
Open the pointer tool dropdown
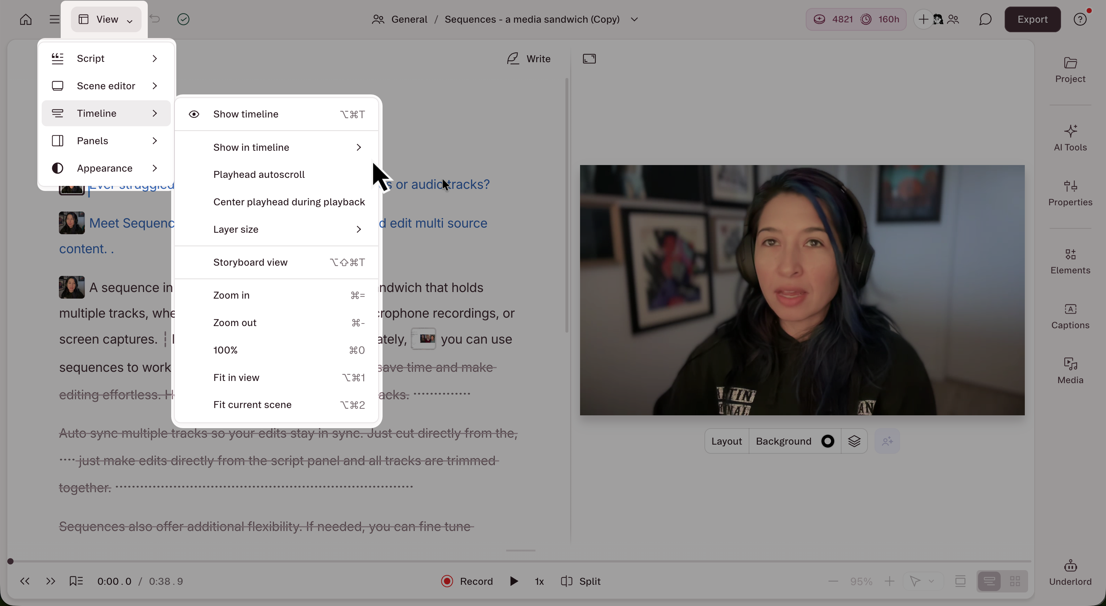pyautogui.click(x=923, y=581)
